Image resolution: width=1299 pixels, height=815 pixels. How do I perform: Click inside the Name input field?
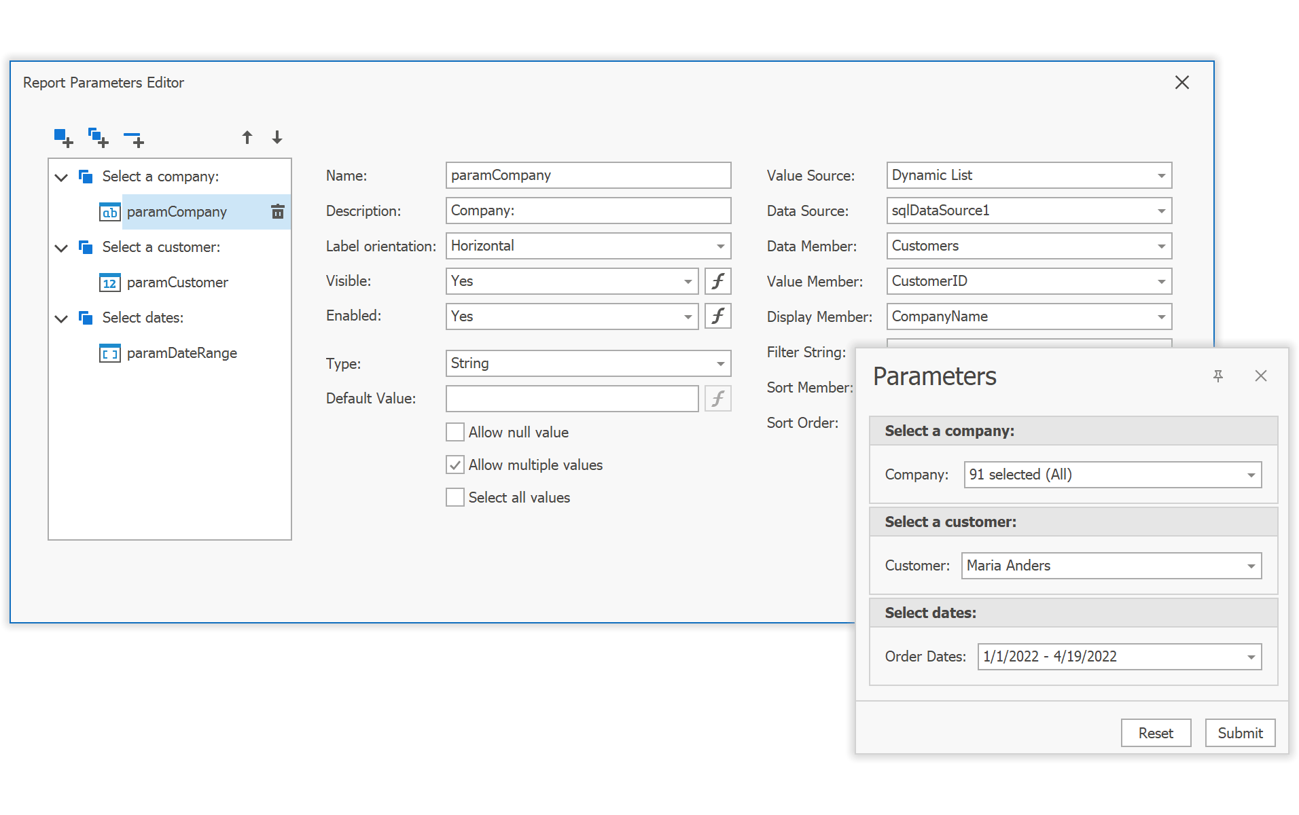pyautogui.click(x=588, y=175)
